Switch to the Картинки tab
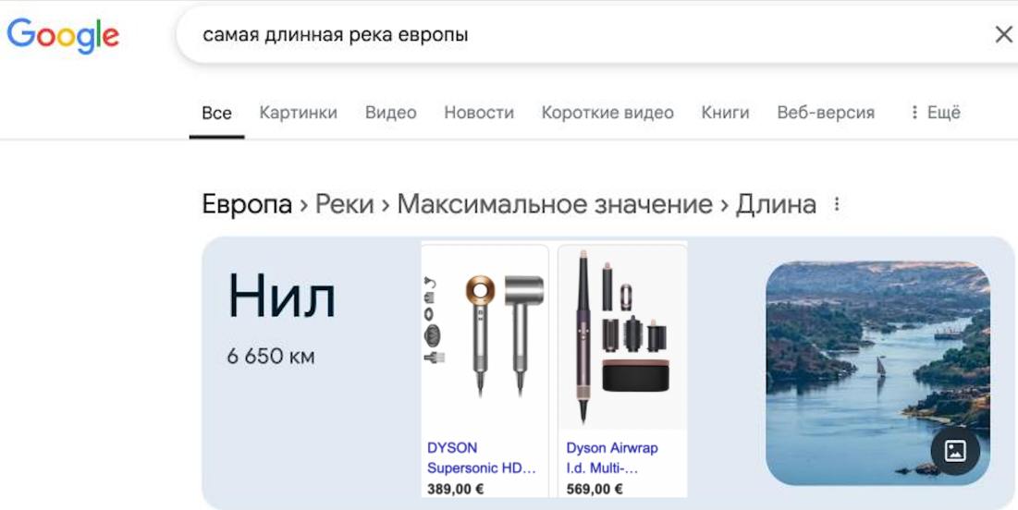 [298, 113]
